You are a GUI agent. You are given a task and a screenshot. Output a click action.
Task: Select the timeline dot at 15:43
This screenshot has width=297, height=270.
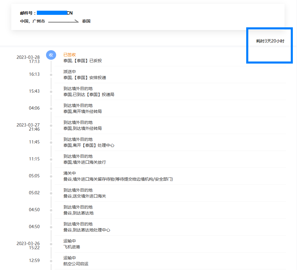pos(51,92)
